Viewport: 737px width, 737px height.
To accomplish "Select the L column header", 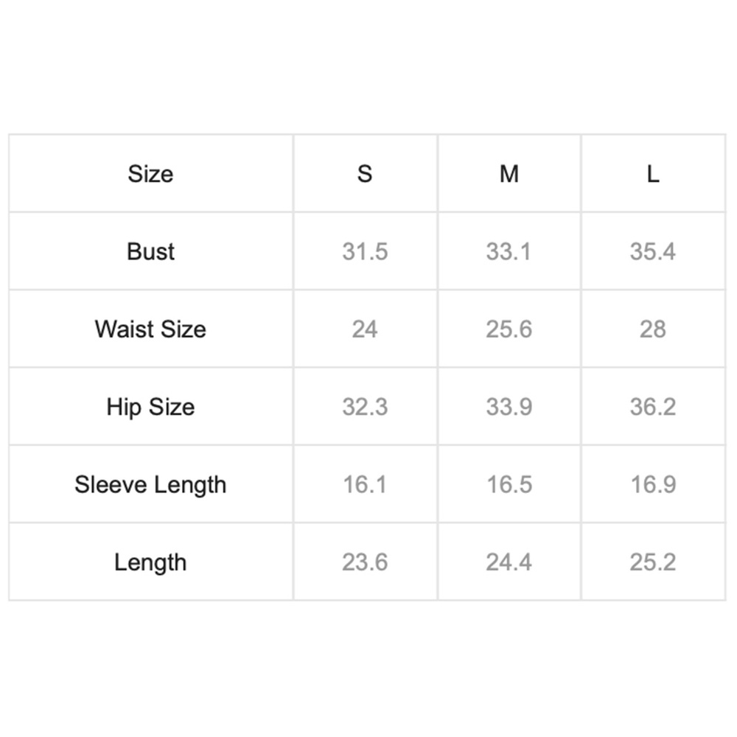I will (x=653, y=174).
